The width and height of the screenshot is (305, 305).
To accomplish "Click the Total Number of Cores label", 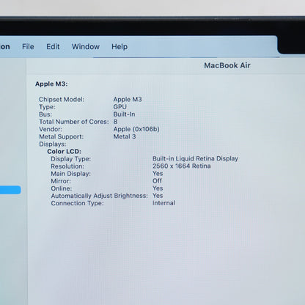I will pos(74,122).
